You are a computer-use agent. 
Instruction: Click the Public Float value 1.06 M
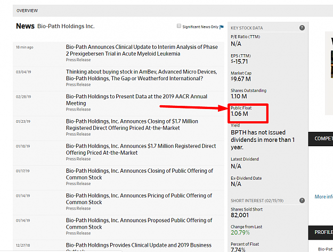tap(239, 114)
